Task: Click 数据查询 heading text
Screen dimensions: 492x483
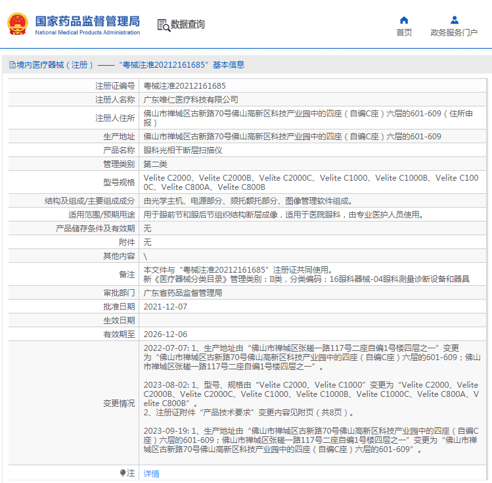Action: pyautogui.click(x=187, y=24)
